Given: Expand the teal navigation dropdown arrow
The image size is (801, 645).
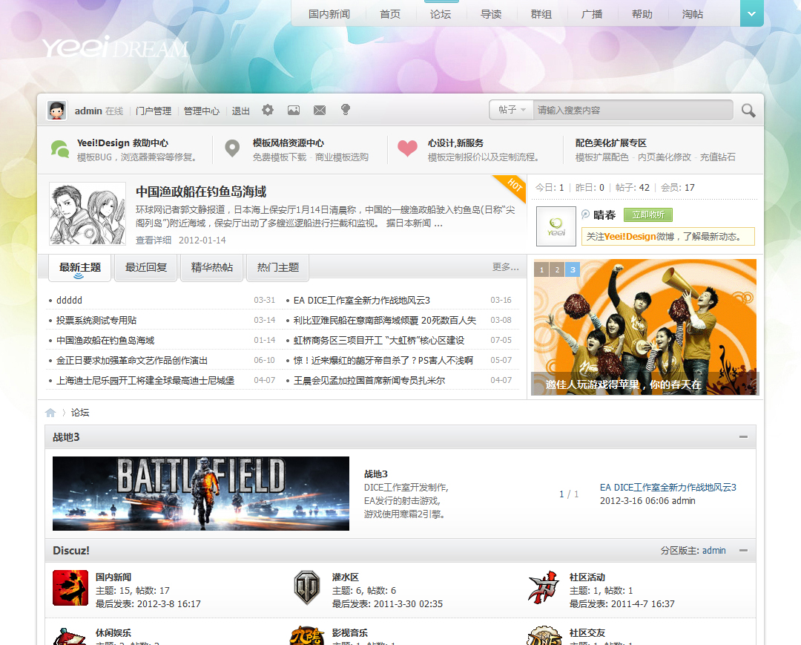Looking at the screenshot, I should click(751, 14).
